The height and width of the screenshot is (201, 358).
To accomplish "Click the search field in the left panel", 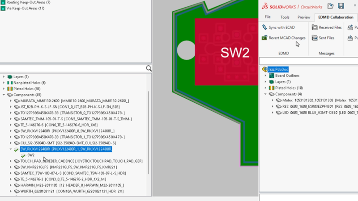I will click(72, 68).
